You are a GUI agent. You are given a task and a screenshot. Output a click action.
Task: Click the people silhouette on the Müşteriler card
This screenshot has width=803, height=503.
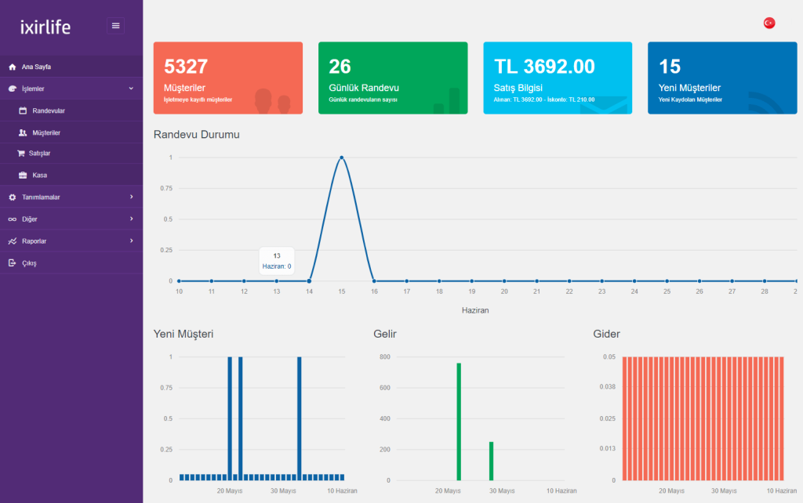pyautogui.click(x=272, y=101)
